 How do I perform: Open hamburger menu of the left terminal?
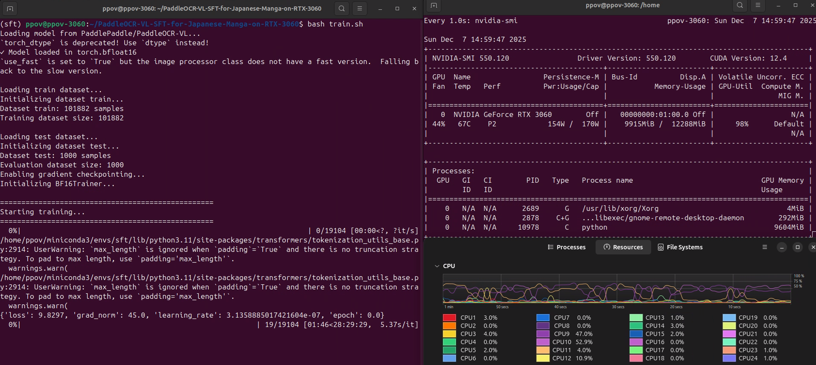360,9
